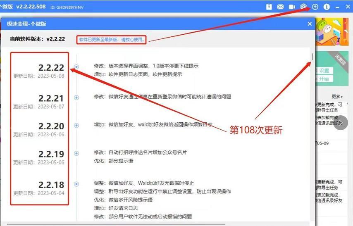Screen dimensions: 353x226
Task: Click the illustrated banner thumbnail in background window
Action: click(332, 32)
